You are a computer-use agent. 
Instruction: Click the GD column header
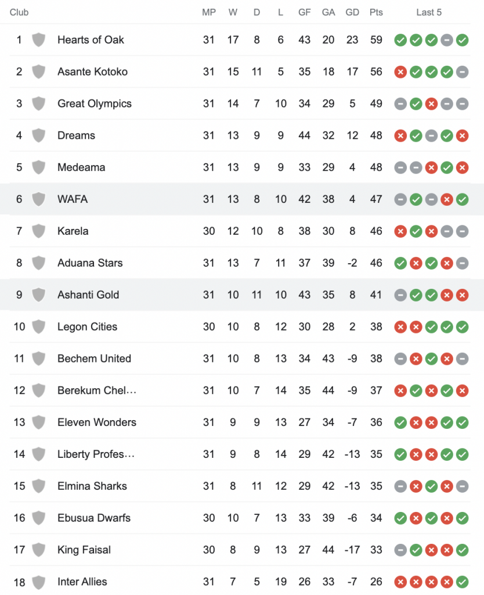tap(352, 12)
